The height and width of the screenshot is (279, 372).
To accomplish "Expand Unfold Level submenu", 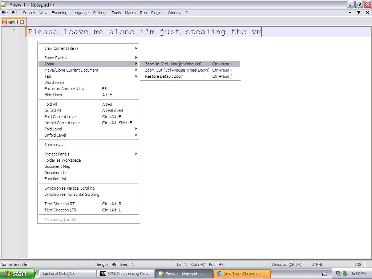I will pos(89,135).
